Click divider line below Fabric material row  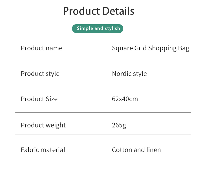(103, 162)
